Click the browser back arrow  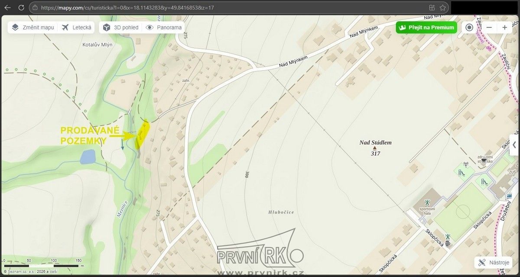(7, 7)
